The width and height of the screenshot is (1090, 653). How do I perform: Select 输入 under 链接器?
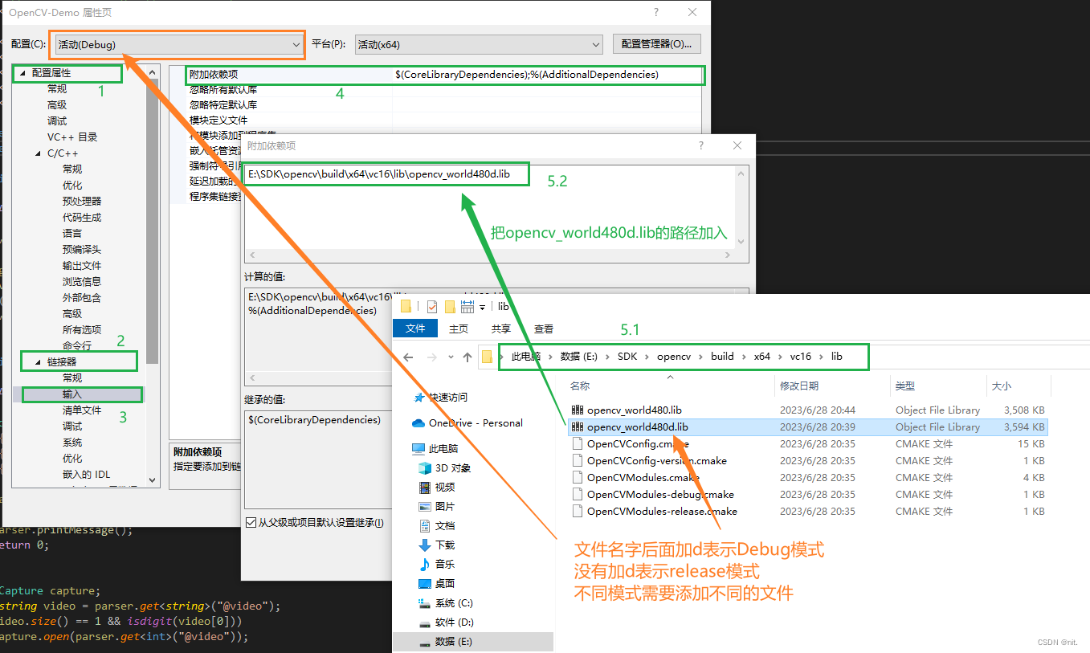point(72,394)
